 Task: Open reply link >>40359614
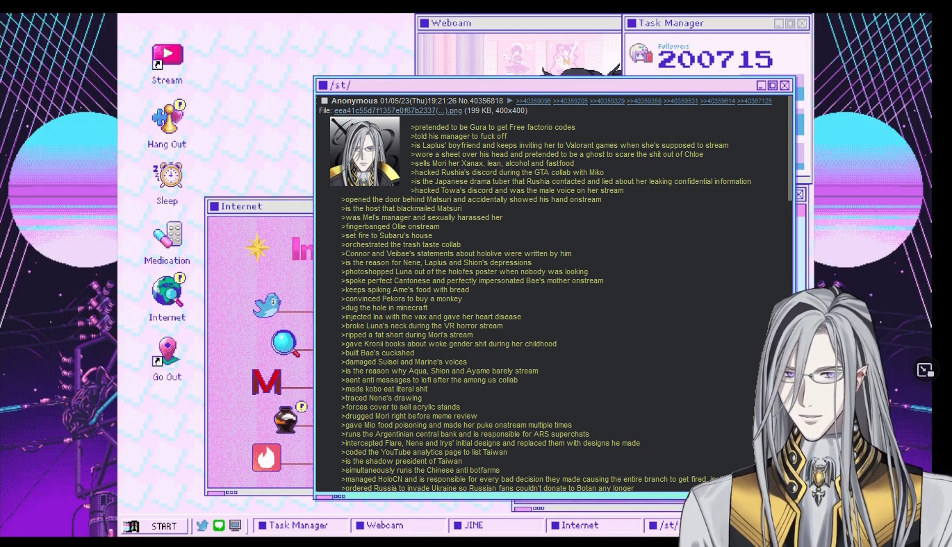[x=718, y=101]
